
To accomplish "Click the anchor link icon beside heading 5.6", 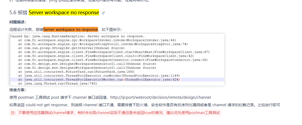I will pyautogui.click(x=103, y=13).
